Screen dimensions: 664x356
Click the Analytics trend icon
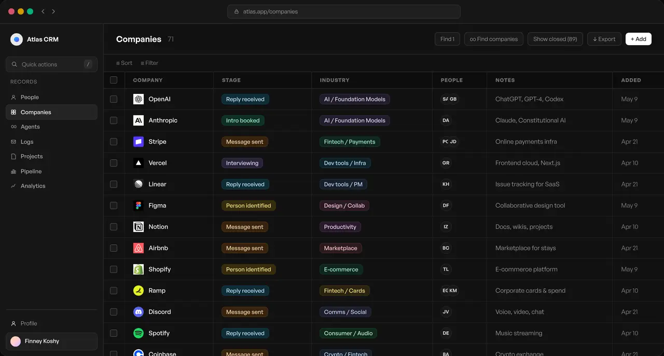click(x=13, y=186)
